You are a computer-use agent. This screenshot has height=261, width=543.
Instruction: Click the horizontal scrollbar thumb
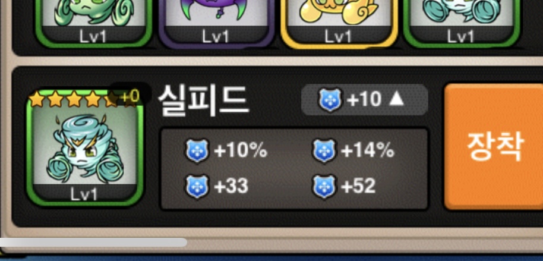click(93, 243)
